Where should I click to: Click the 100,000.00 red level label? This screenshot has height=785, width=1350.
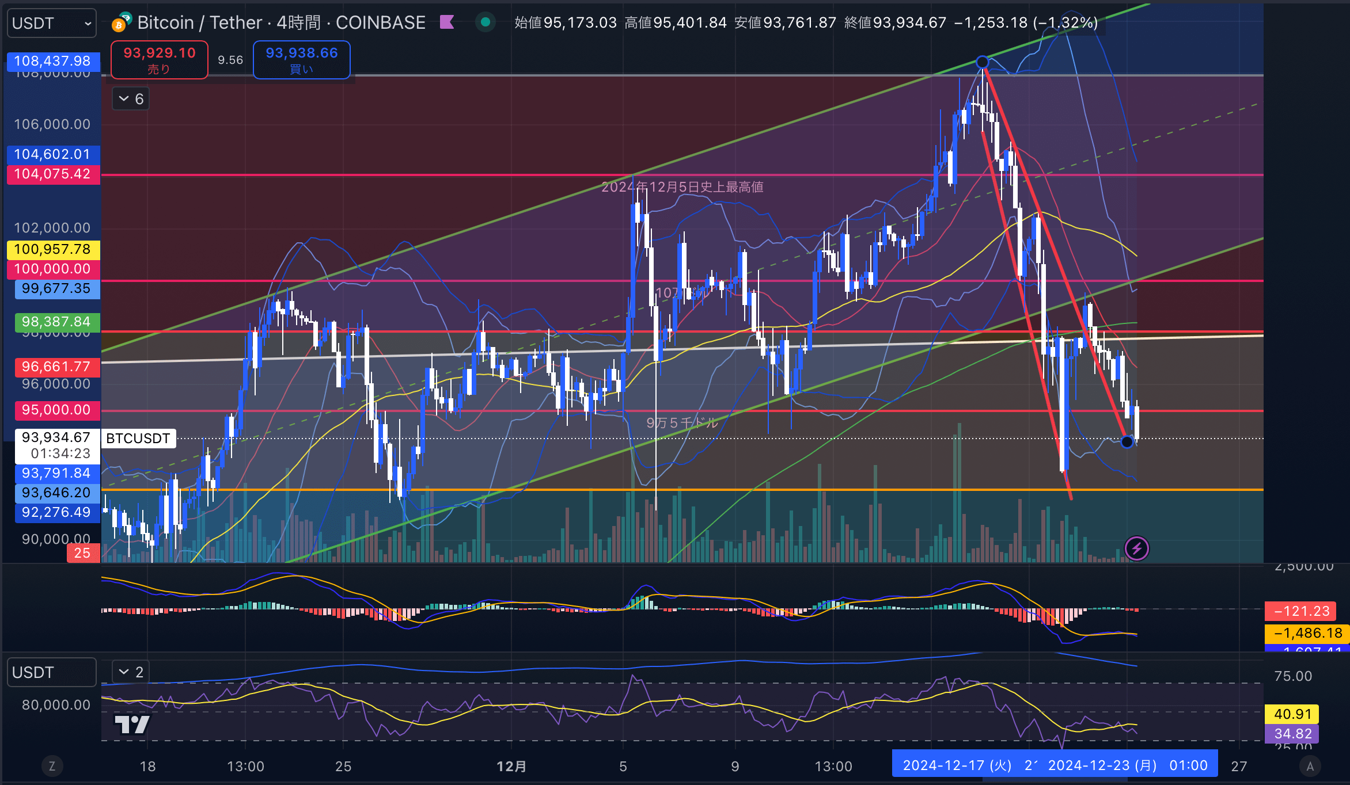point(53,269)
